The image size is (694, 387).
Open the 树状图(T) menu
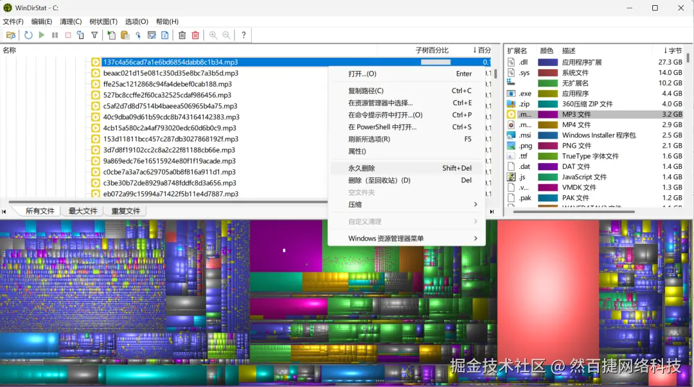(x=103, y=21)
